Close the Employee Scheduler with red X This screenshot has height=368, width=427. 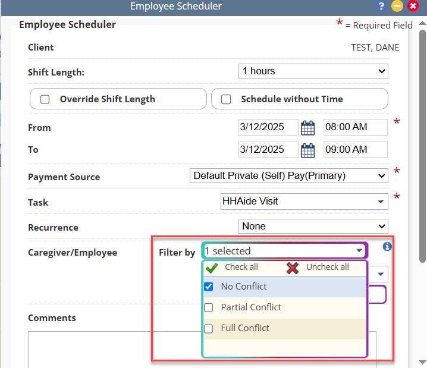click(413, 6)
